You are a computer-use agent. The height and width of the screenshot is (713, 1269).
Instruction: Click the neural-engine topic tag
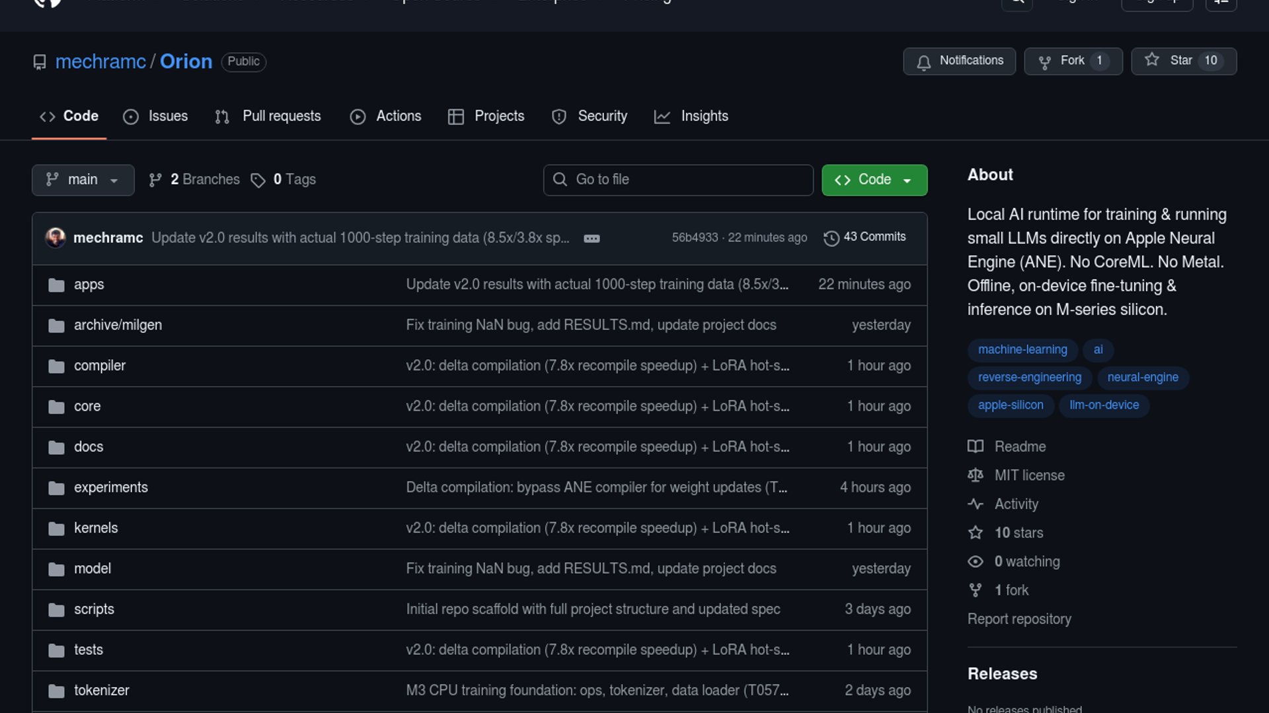click(1142, 378)
